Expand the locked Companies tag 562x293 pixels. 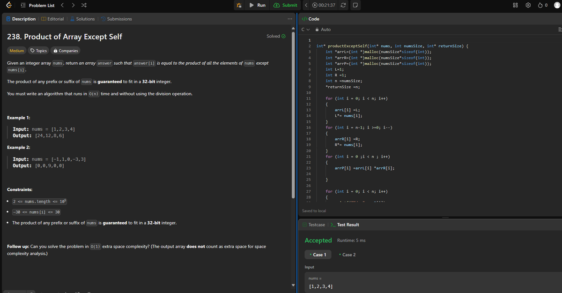(x=66, y=51)
